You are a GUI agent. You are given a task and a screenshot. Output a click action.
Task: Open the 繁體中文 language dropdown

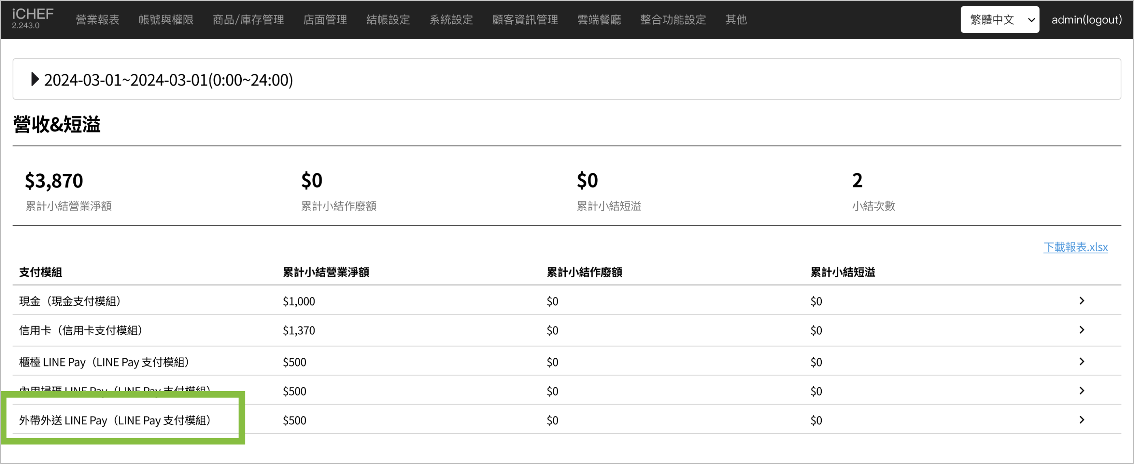coord(999,19)
